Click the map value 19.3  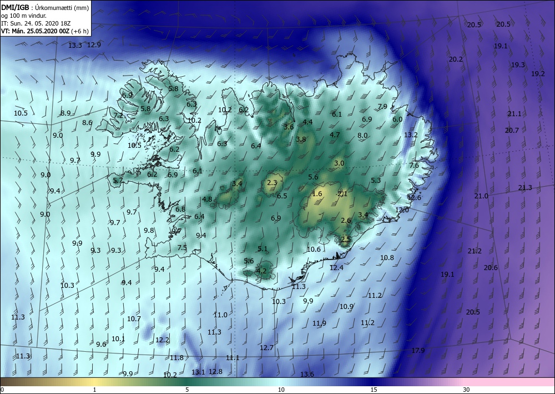pos(518,65)
